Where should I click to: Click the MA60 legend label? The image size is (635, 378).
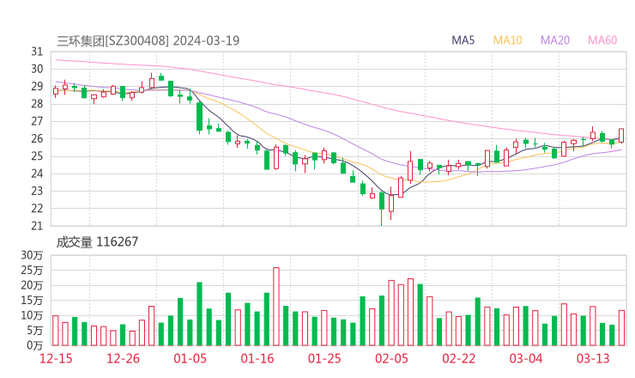[602, 40]
